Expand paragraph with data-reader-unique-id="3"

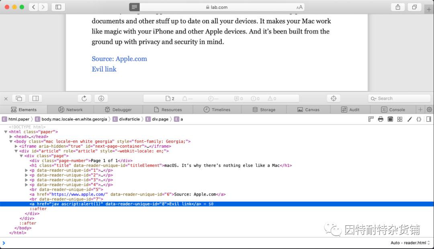(x=26, y=180)
